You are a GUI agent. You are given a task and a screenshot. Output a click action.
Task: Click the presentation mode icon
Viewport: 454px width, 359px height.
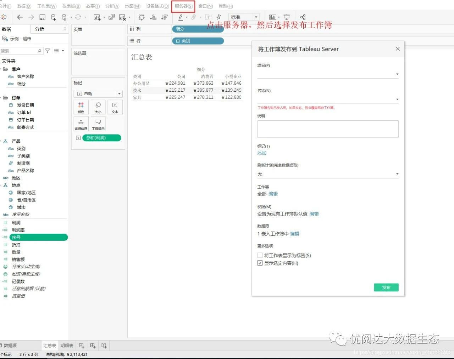coord(287,17)
